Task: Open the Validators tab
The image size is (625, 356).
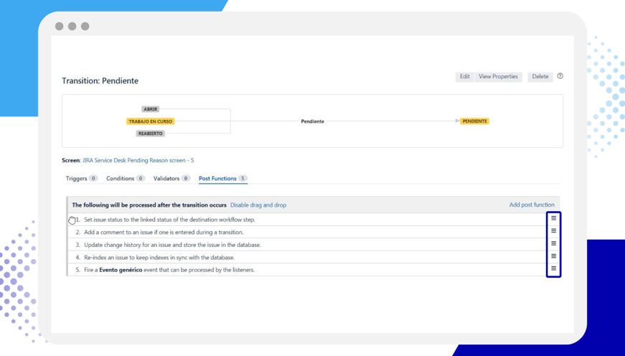Action: pyautogui.click(x=171, y=179)
